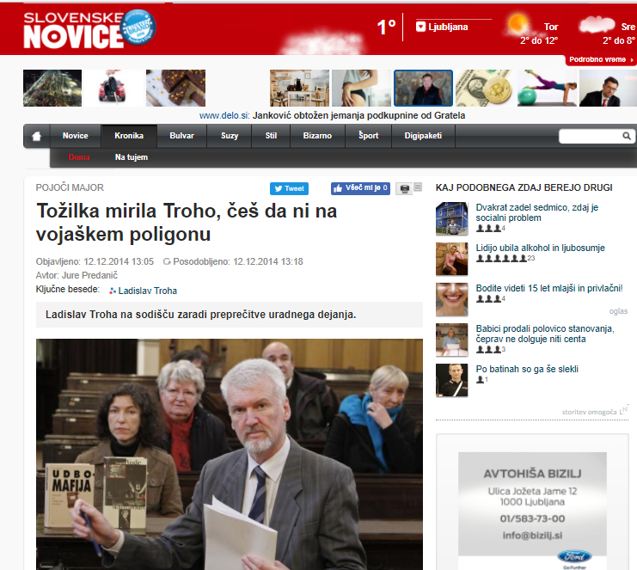Open the Šport menu section
The image size is (637, 570).
point(368,136)
